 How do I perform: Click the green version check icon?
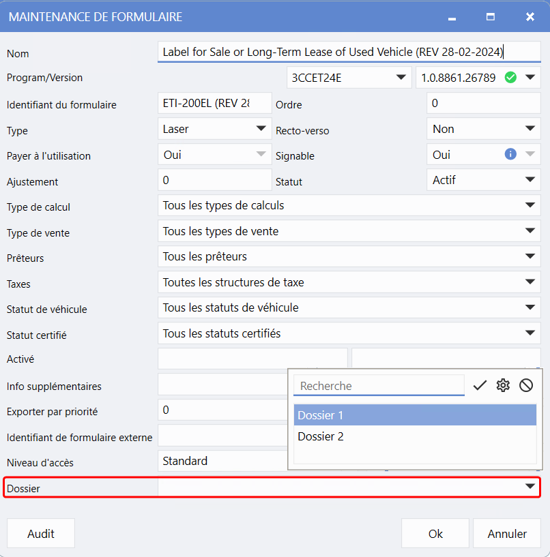510,78
